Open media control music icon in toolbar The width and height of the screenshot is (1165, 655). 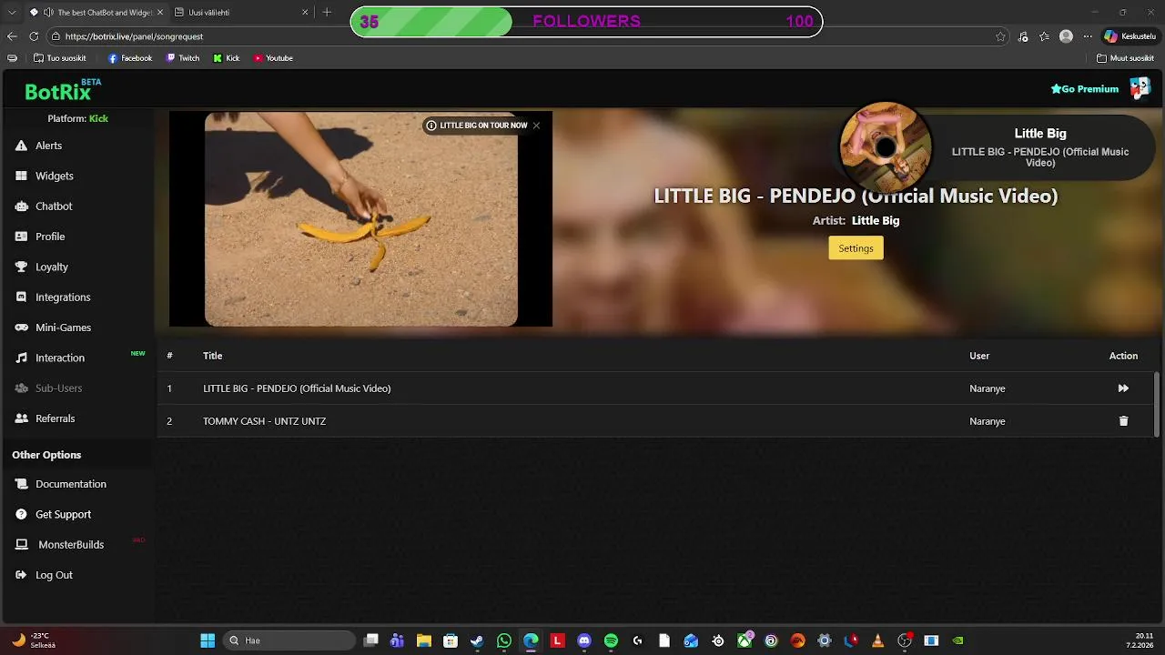pyautogui.click(x=1024, y=36)
